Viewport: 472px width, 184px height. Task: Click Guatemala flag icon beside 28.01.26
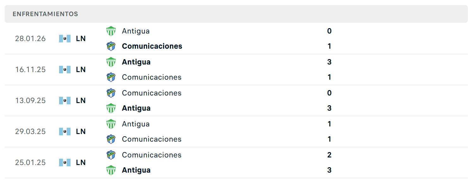(x=65, y=39)
